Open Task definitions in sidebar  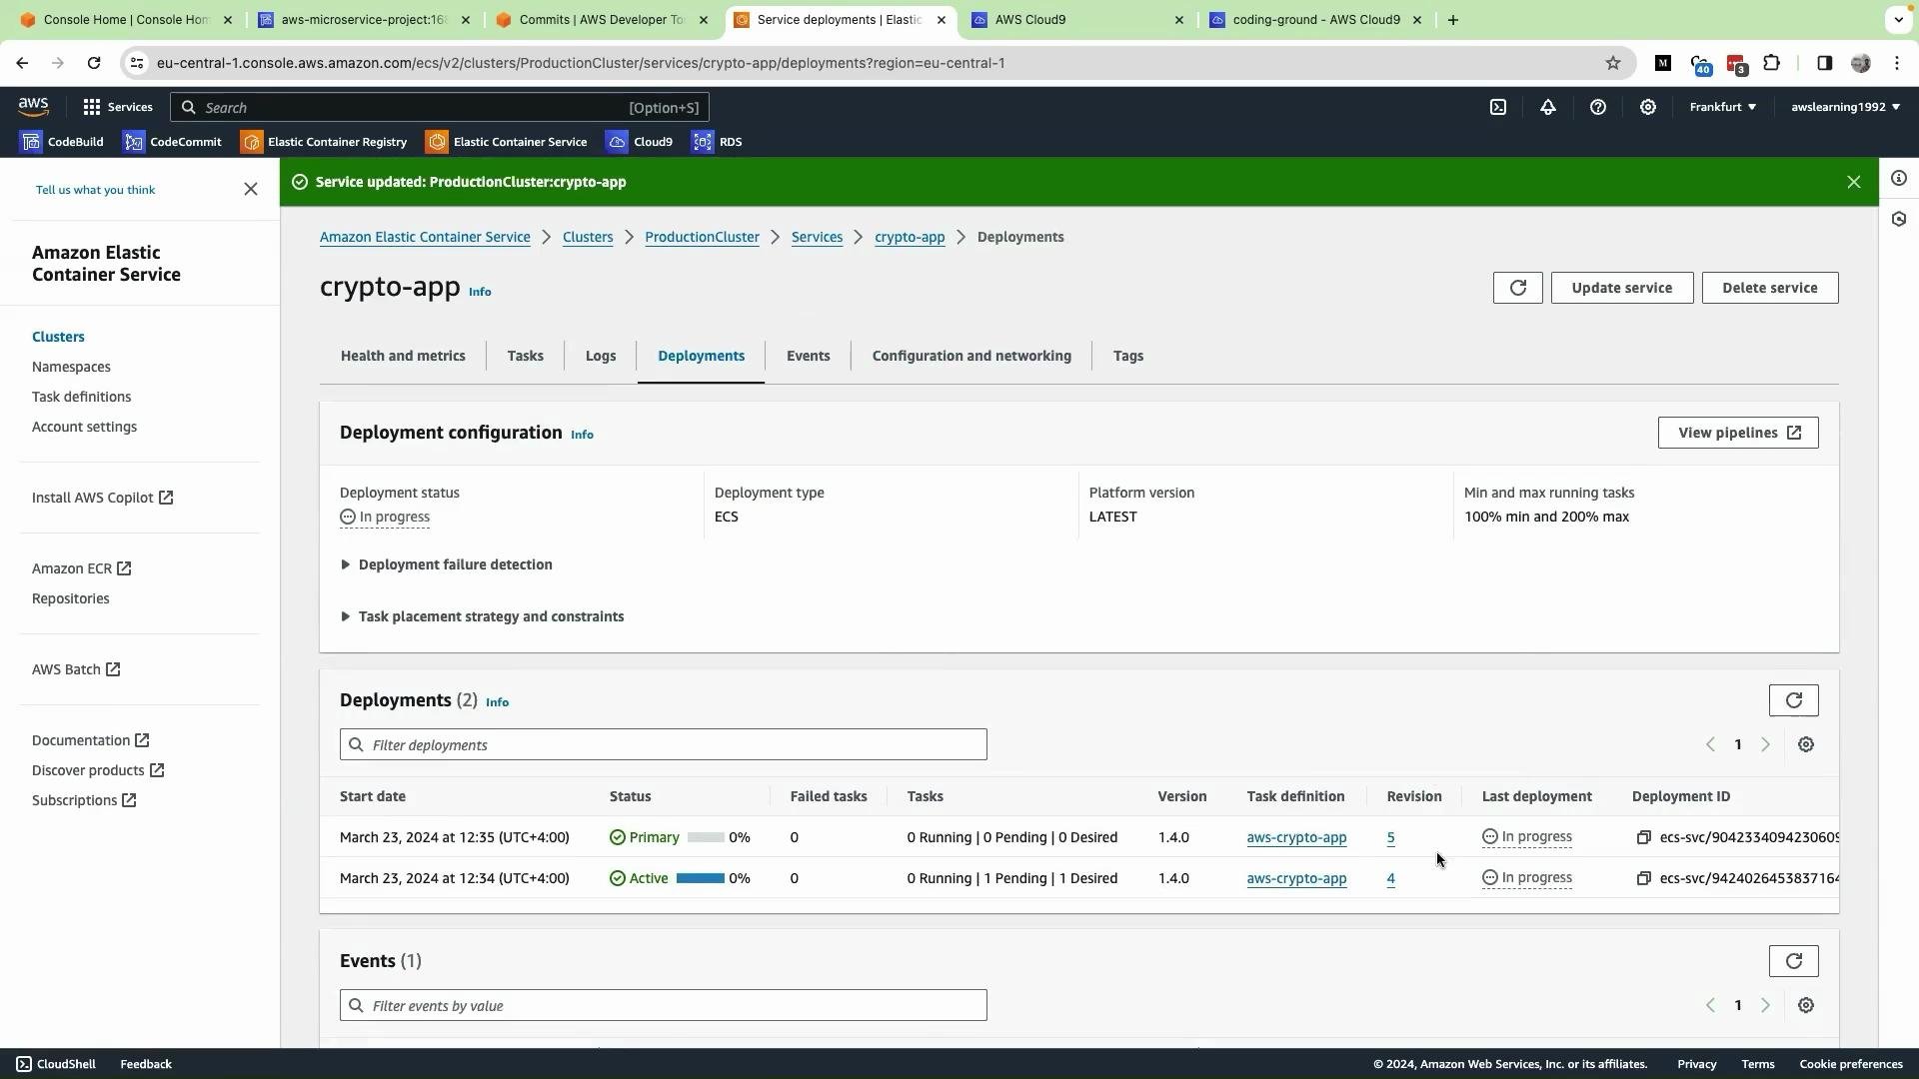(x=81, y=397)
